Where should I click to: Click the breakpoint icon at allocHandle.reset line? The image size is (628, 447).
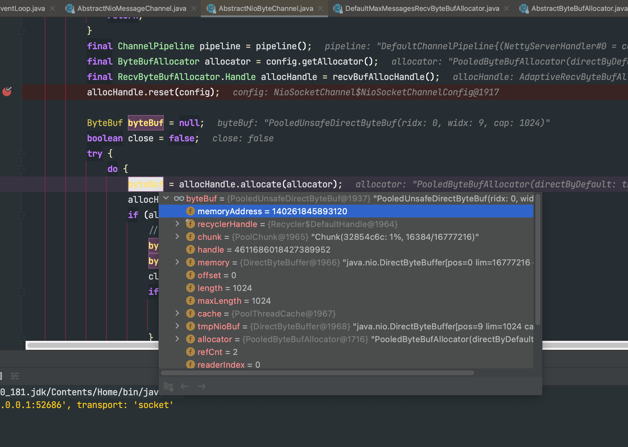coord(7,92)
